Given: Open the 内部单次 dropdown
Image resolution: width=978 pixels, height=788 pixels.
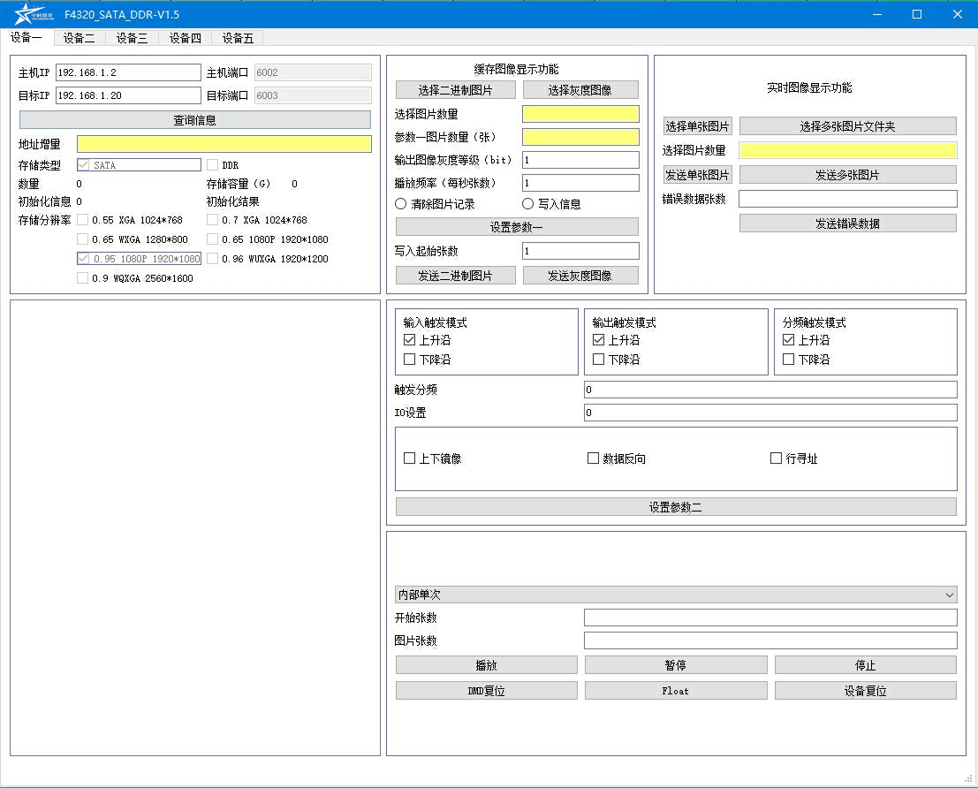Looking at the screenshot, I should pos(676,595).
